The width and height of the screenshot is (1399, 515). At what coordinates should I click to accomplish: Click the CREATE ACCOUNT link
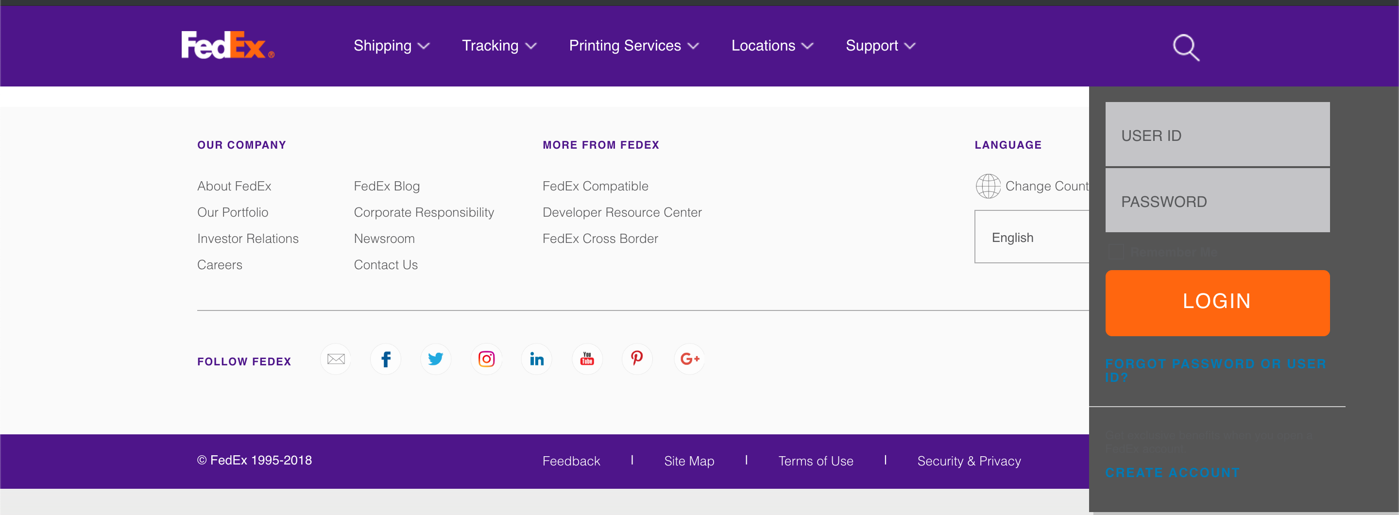point(1173,472)
